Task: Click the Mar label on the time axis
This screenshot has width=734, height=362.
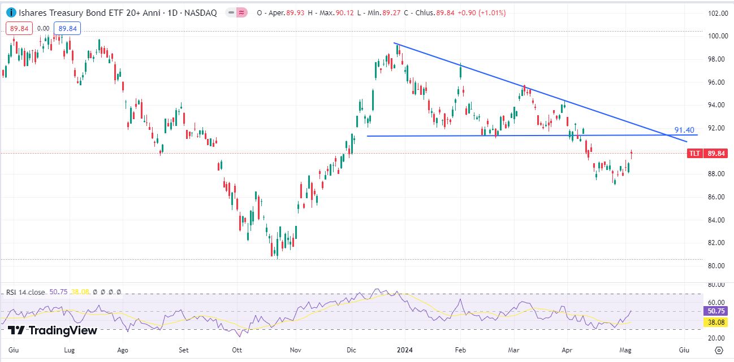Action: pos(513,350)
